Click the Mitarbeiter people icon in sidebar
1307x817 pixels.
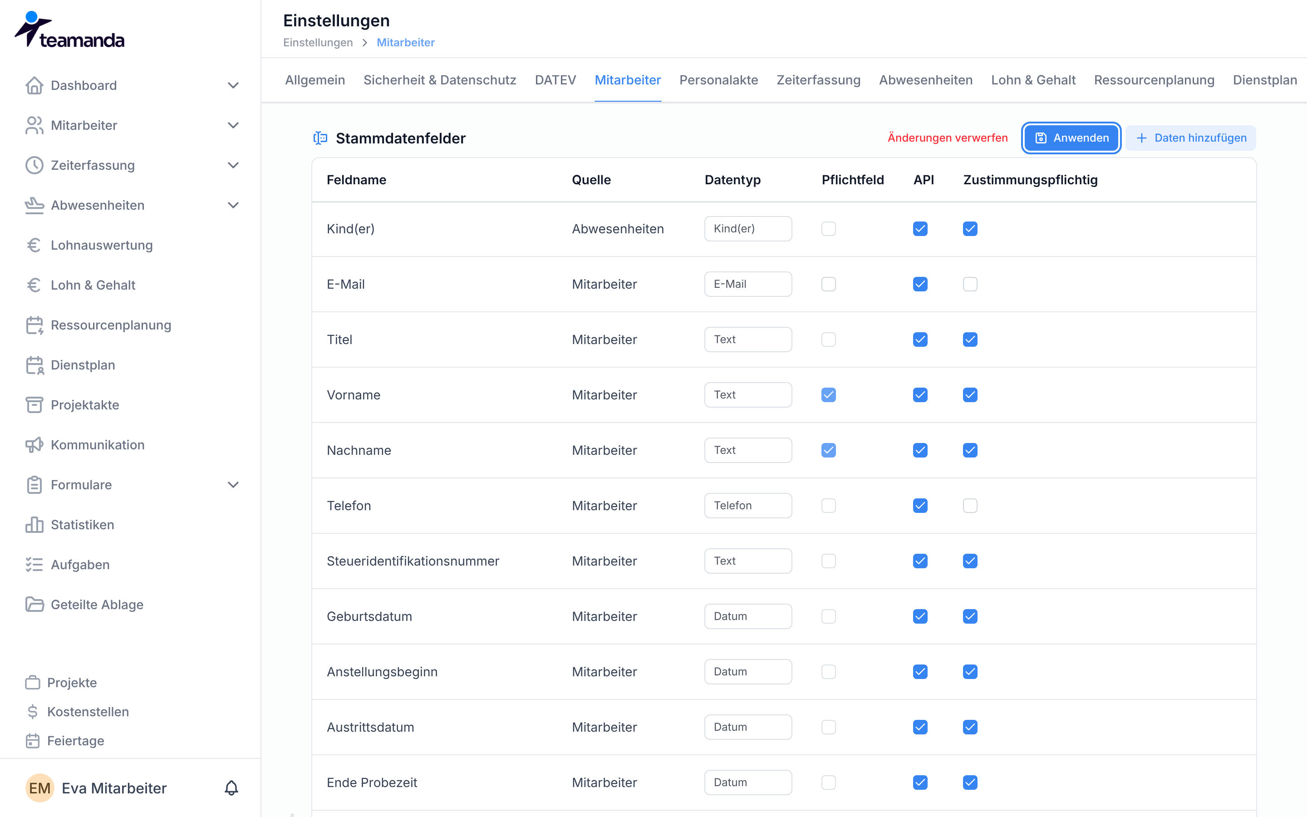[34, 125]
